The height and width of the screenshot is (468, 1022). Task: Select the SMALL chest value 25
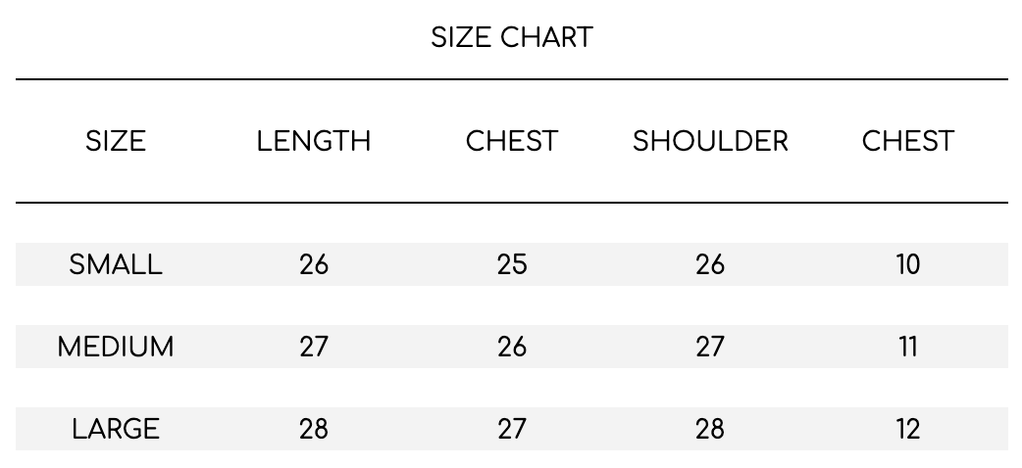tap(512, 264)
